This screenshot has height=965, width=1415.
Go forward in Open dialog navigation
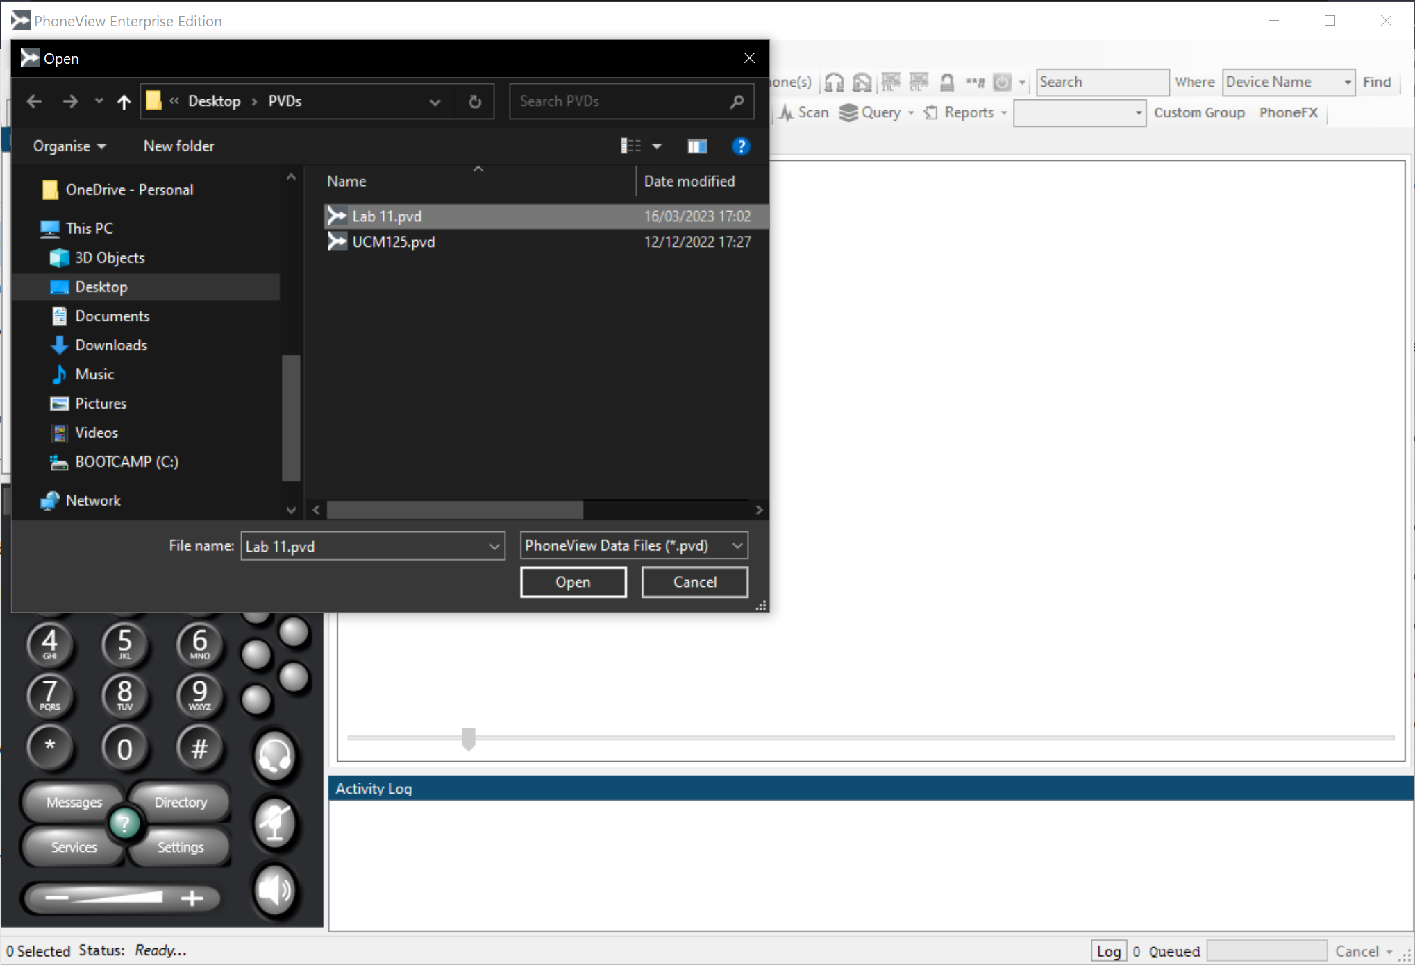click(x=70, y=101)
